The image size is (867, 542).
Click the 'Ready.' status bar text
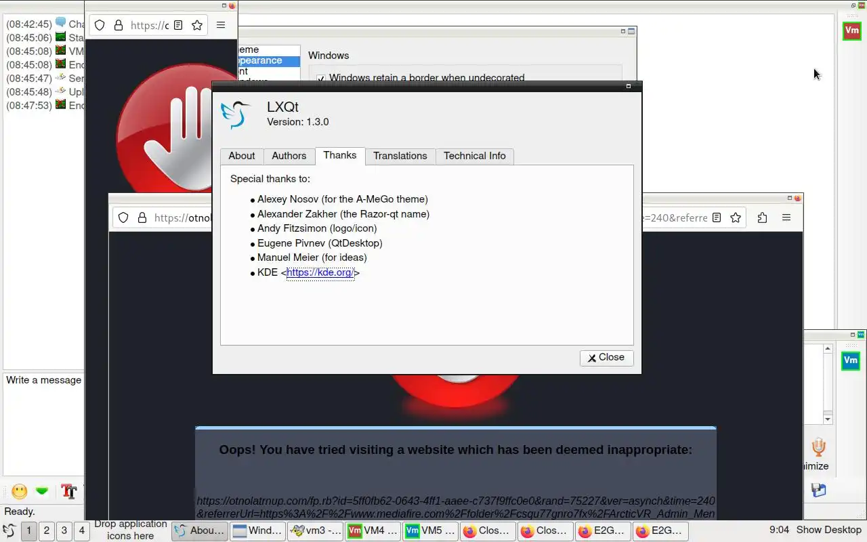click(20, 512)
